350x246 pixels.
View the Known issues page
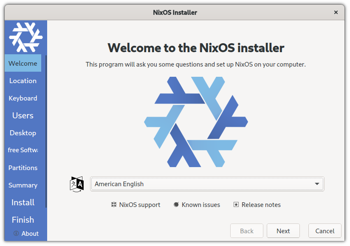[x=201, y=204]
